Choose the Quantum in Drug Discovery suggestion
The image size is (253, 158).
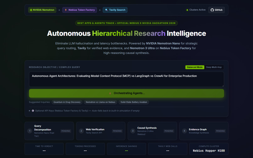pyautogui.click(x=67, y=102)
